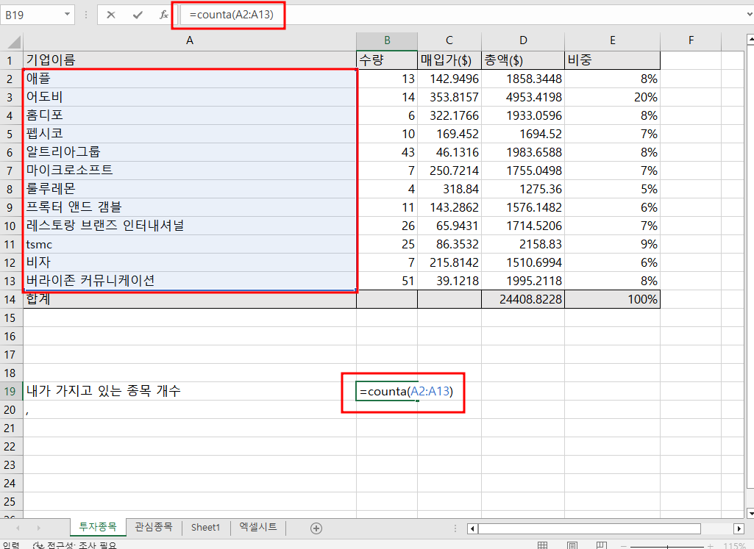Select the 100% total cell
754x549 pixels.
coord(612,300)
